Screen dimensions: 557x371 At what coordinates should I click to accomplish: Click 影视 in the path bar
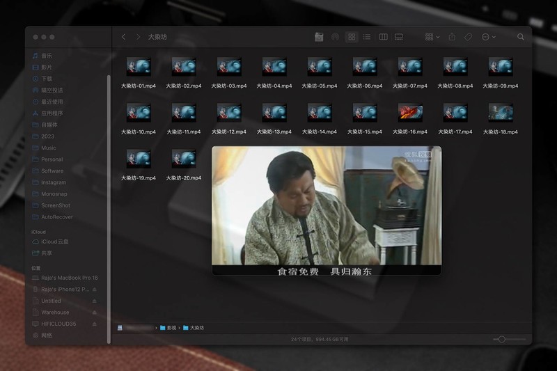tap(171, 327)
